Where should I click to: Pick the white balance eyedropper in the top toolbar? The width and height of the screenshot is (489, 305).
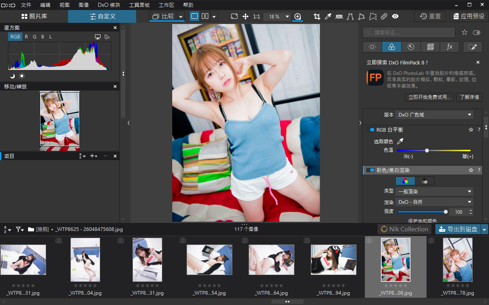(328, 16)
